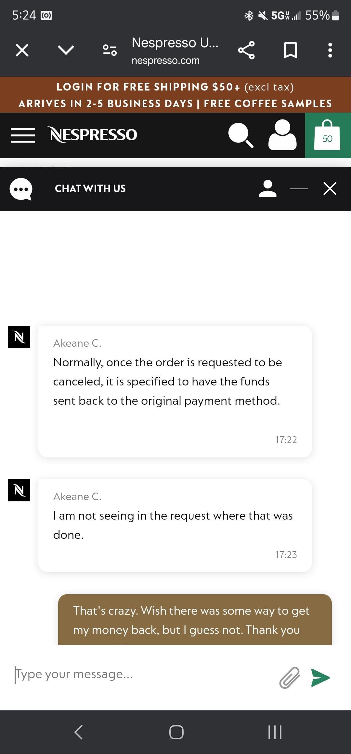Open site settings tune icon
Screen dimensions: 351x754
110,50
